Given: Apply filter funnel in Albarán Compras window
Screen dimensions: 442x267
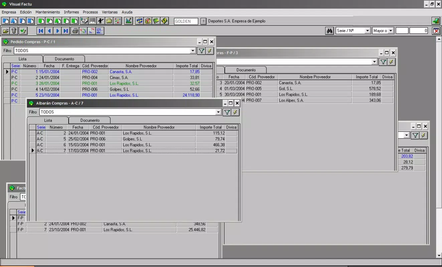Looking at the screenshot, I should tap(227, 112).
